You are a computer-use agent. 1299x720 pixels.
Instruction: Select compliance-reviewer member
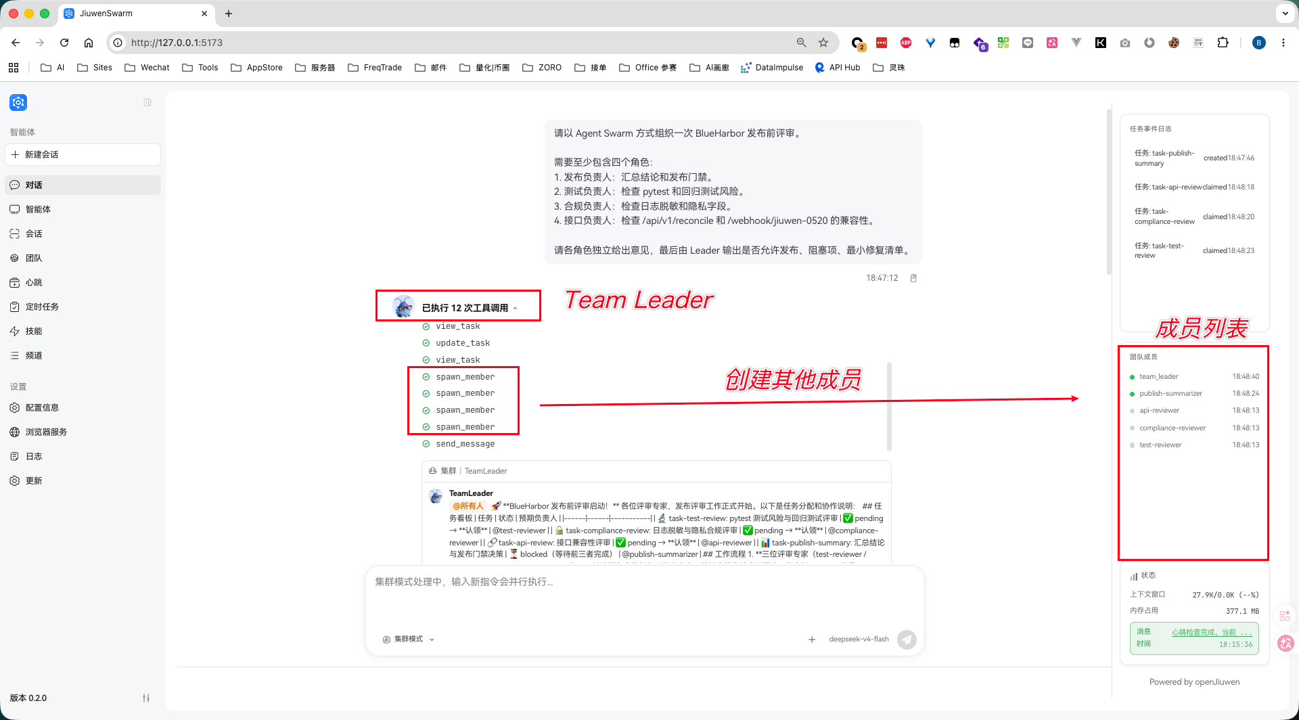click(x=1194, y=428)
